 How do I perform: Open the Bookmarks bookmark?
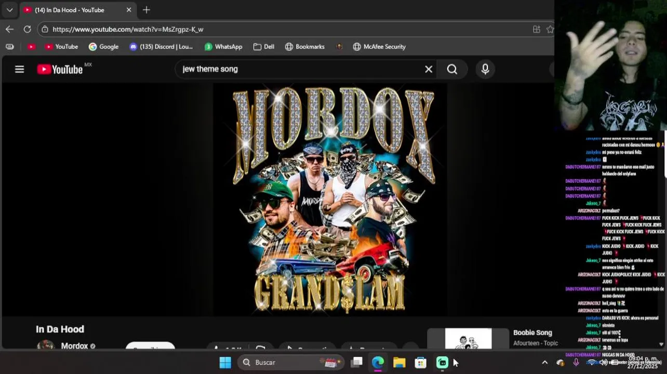tap(305, 47)
